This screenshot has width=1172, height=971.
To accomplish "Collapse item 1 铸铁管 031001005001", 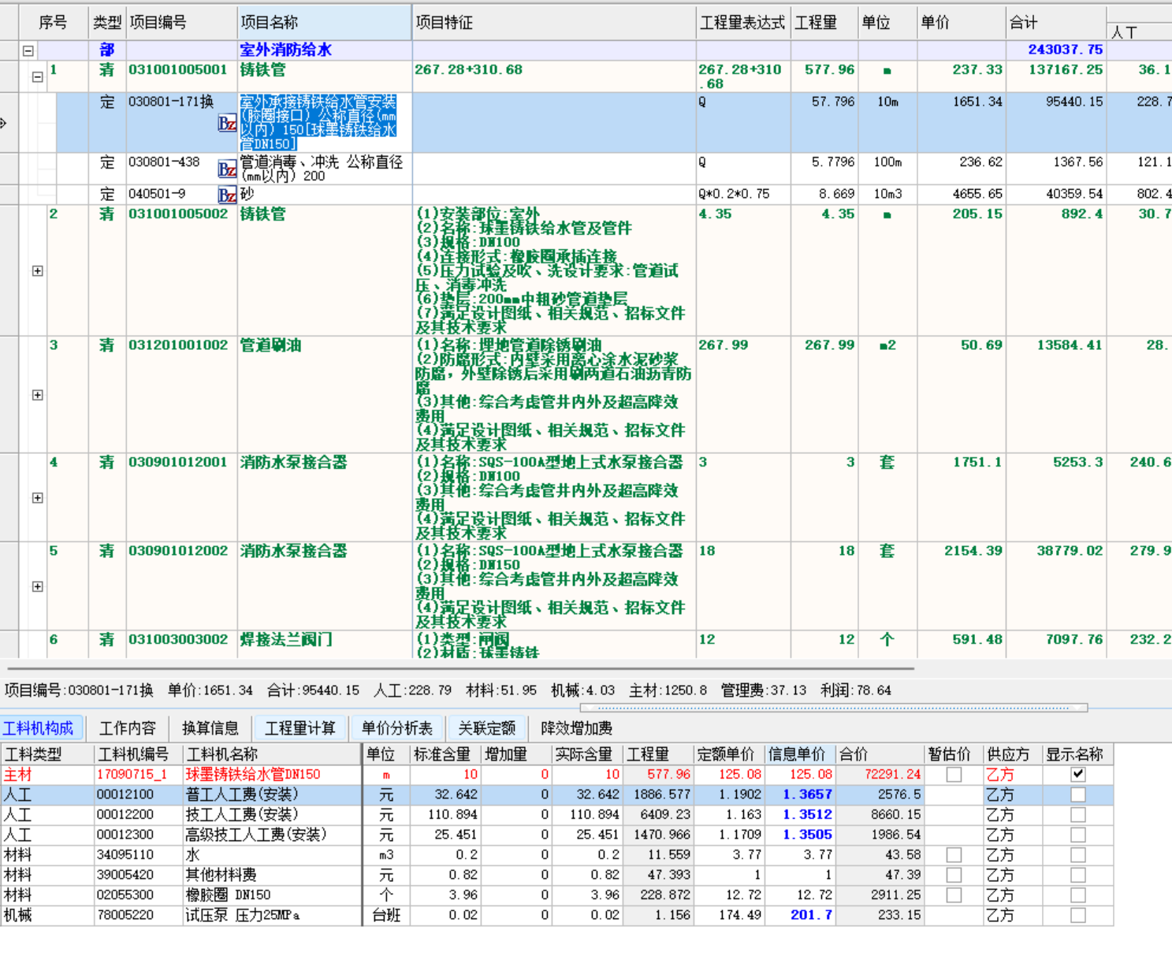I will (x=37, y=77).
